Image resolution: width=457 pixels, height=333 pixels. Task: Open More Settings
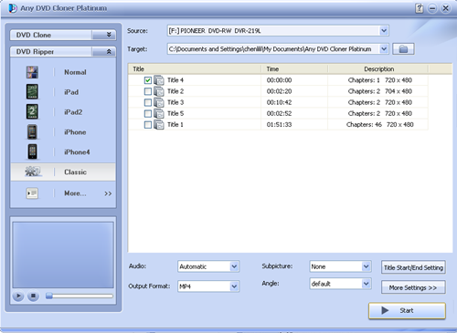pyautogui.click(x=413, y=287)
